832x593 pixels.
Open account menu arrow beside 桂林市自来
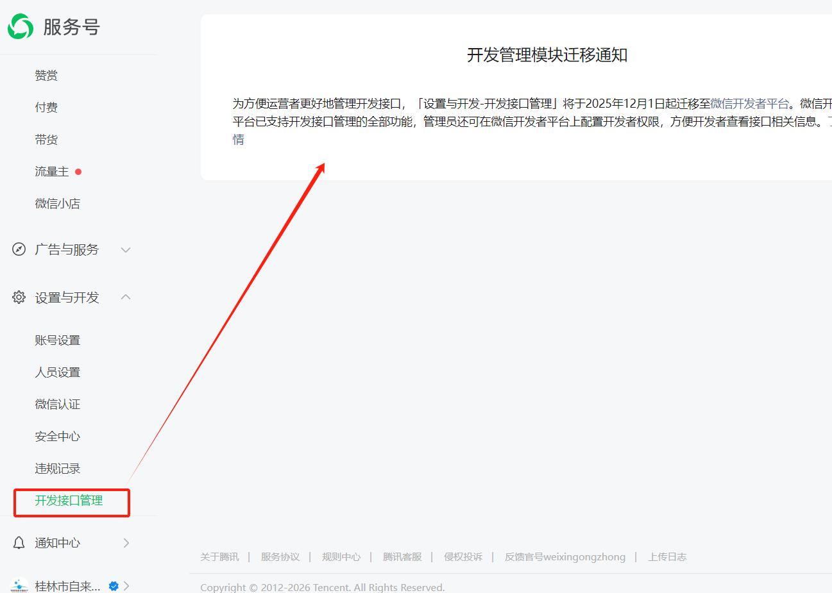pos(126,586)
